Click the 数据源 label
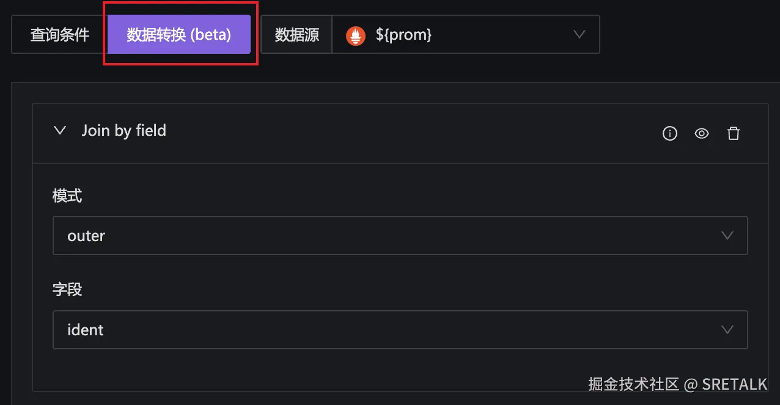780x405 pixels. 297,35
